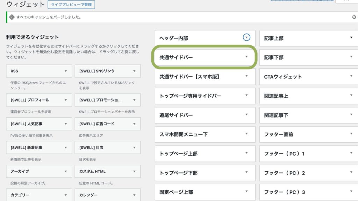Expand the フッター直前 widget area

[x=351, y=134]
